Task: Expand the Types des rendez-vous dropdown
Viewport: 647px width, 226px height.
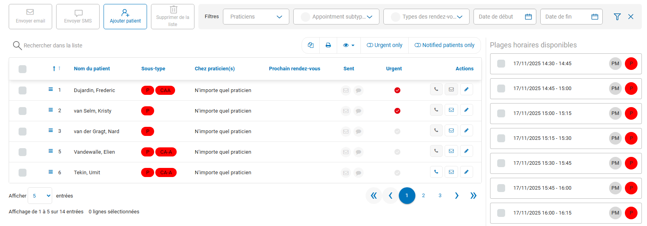Action: click(x=426, y=17)
